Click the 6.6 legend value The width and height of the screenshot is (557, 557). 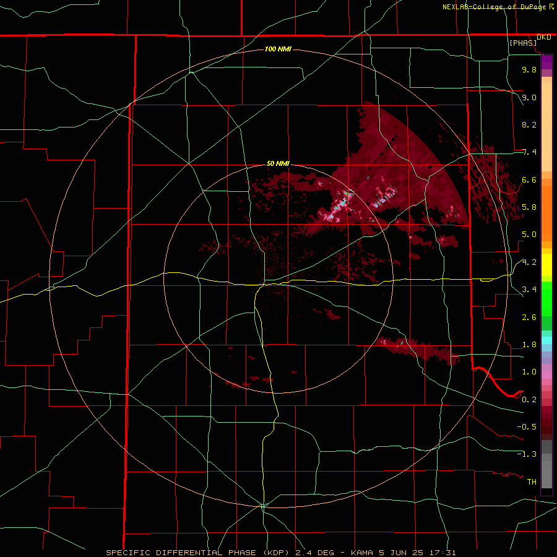point(529,179)
